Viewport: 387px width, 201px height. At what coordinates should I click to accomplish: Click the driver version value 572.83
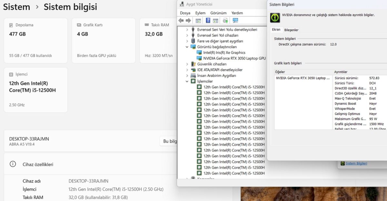click(374, 78)
